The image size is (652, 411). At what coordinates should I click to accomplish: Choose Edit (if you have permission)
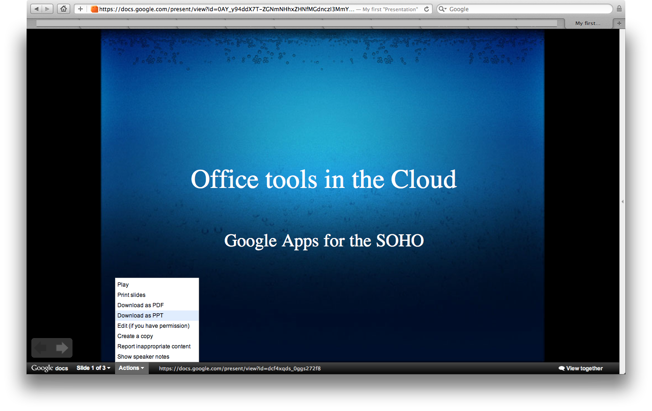click(x=157, y=326)
